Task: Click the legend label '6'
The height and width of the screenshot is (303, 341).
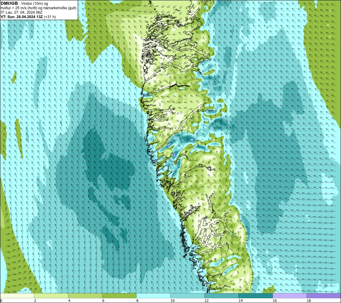Action: coord(103,301)
